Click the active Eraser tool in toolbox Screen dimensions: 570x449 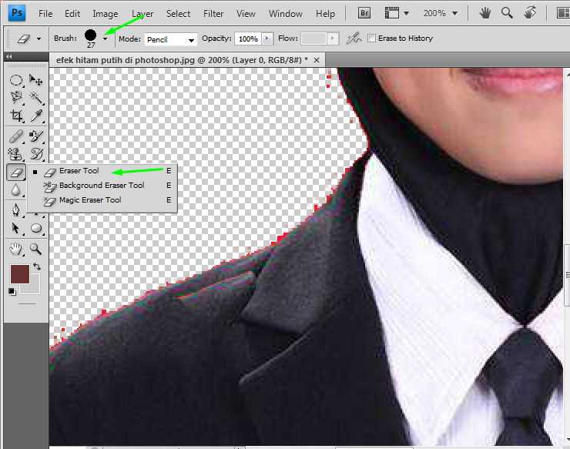(x=15, y=172)
